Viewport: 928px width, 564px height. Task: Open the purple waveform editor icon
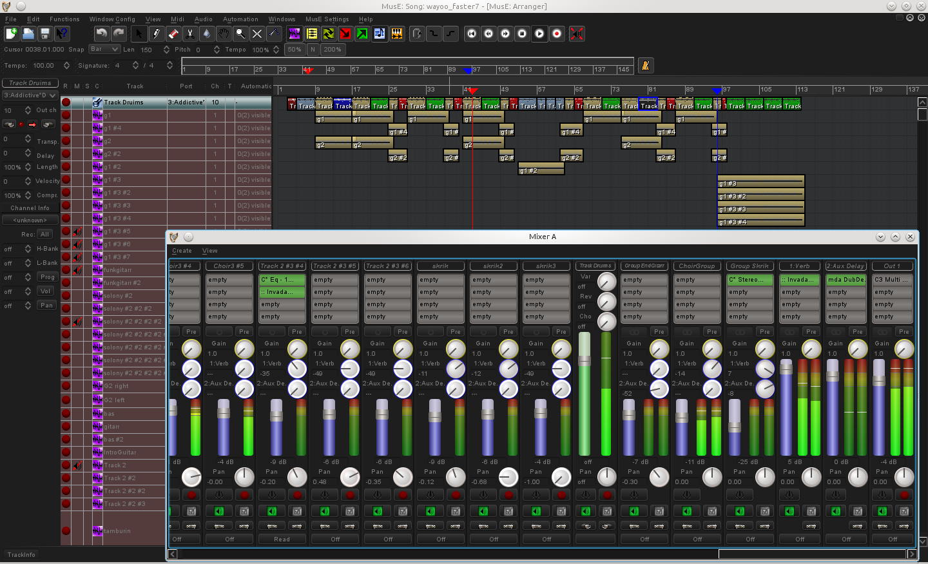pyautogui.click(x=295, y=34)
